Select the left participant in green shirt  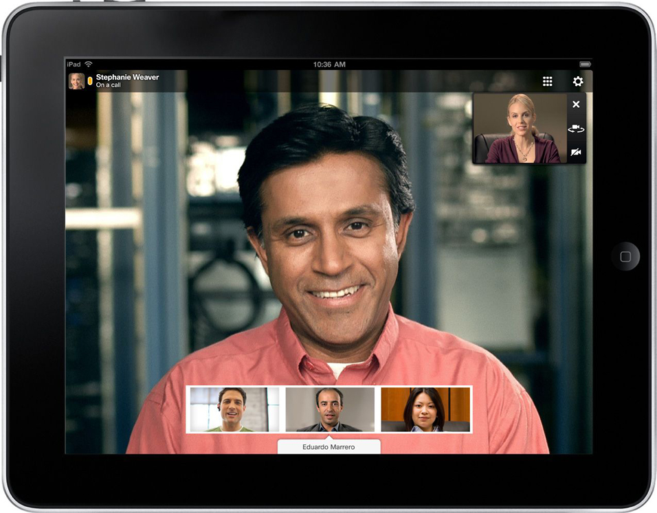pyautogui.click(x=234, y=409)
